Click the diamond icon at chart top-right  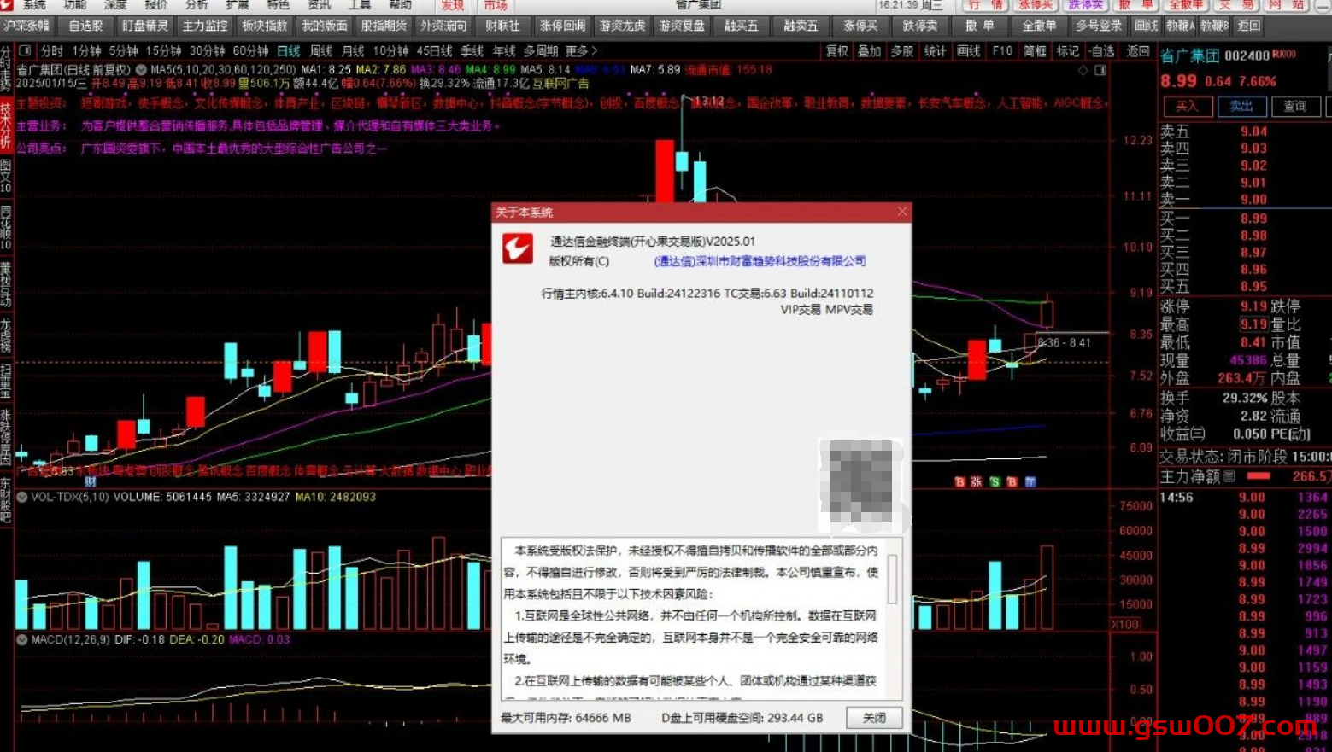(x=1083, y=70)
